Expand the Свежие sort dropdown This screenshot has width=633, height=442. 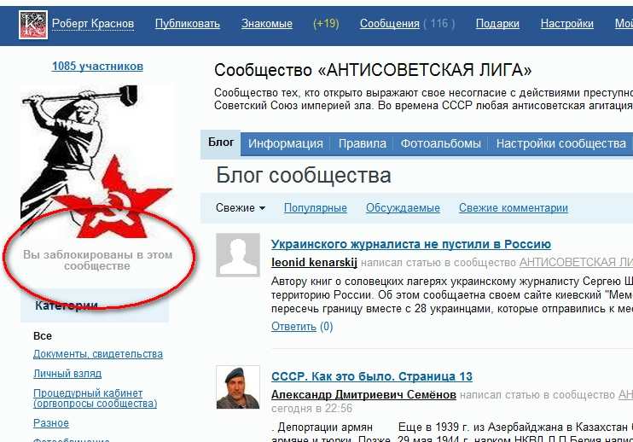[241, 208]
